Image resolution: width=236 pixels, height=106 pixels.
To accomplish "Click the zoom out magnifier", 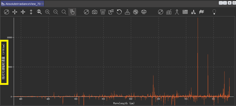I will tap(56, 12).
